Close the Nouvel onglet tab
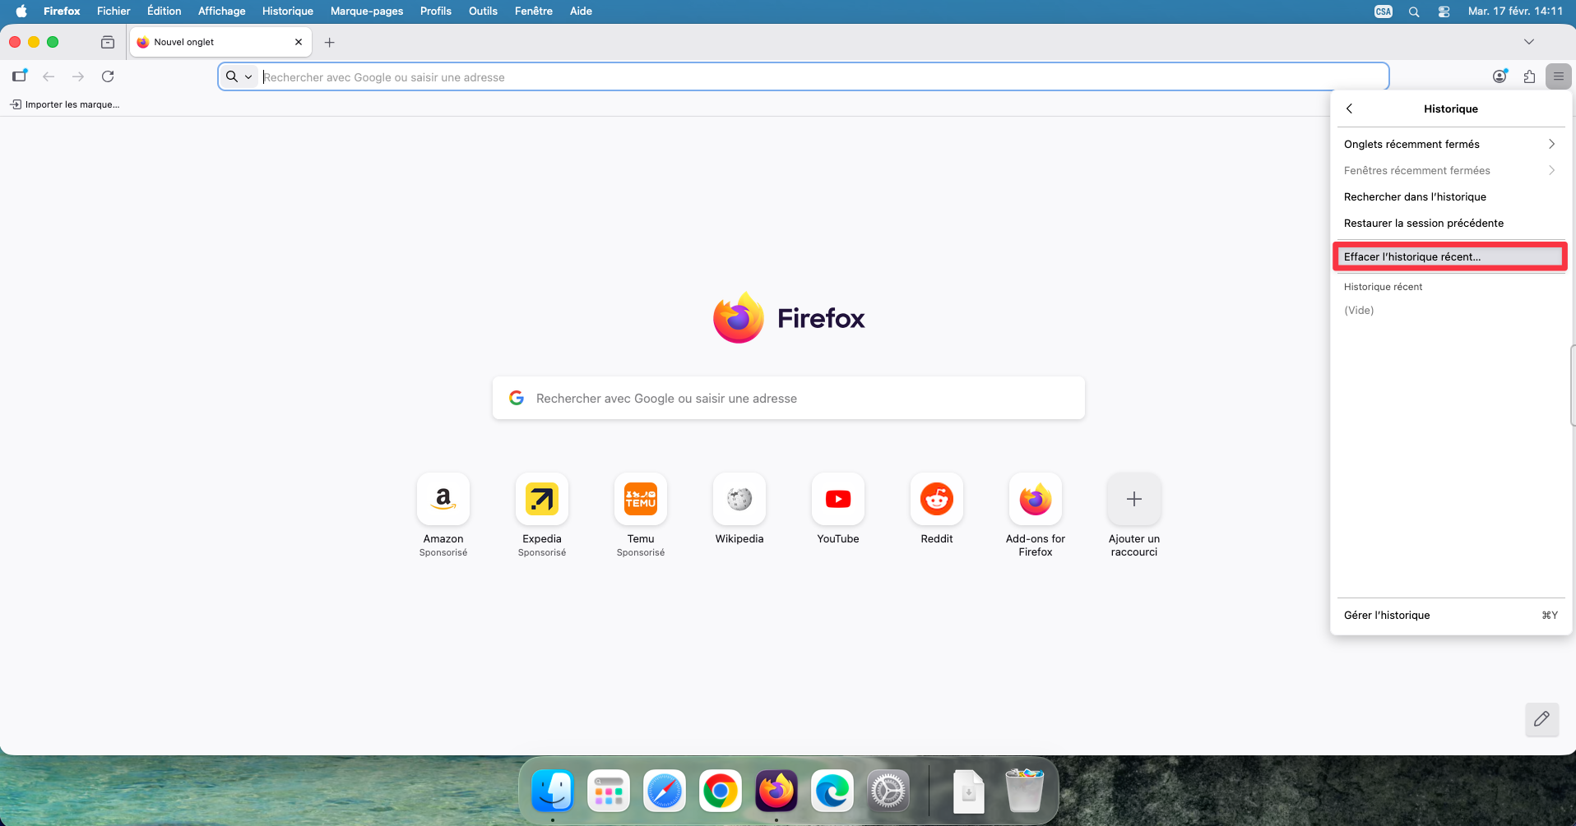 point(299,42)
